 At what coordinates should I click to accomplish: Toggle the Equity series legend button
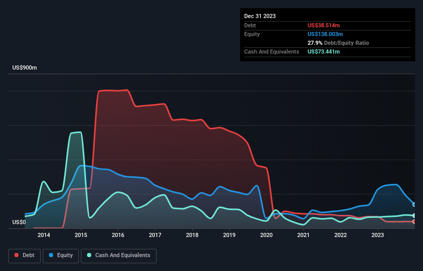click(x=61, y=256)
